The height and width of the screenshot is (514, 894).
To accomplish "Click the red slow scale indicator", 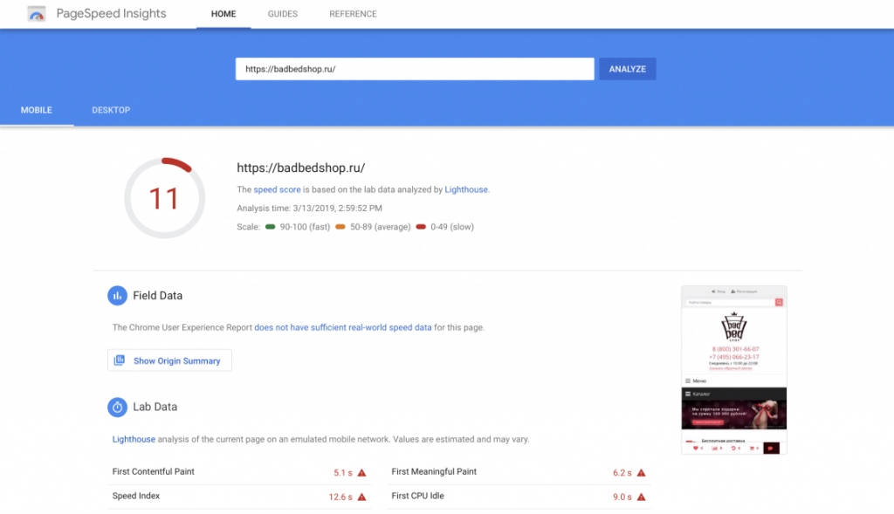I will coord(421,227).
